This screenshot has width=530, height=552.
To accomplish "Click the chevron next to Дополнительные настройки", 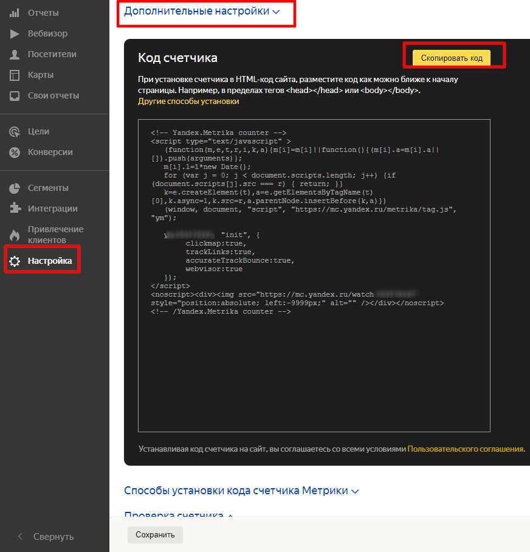I will pos(277,12).
